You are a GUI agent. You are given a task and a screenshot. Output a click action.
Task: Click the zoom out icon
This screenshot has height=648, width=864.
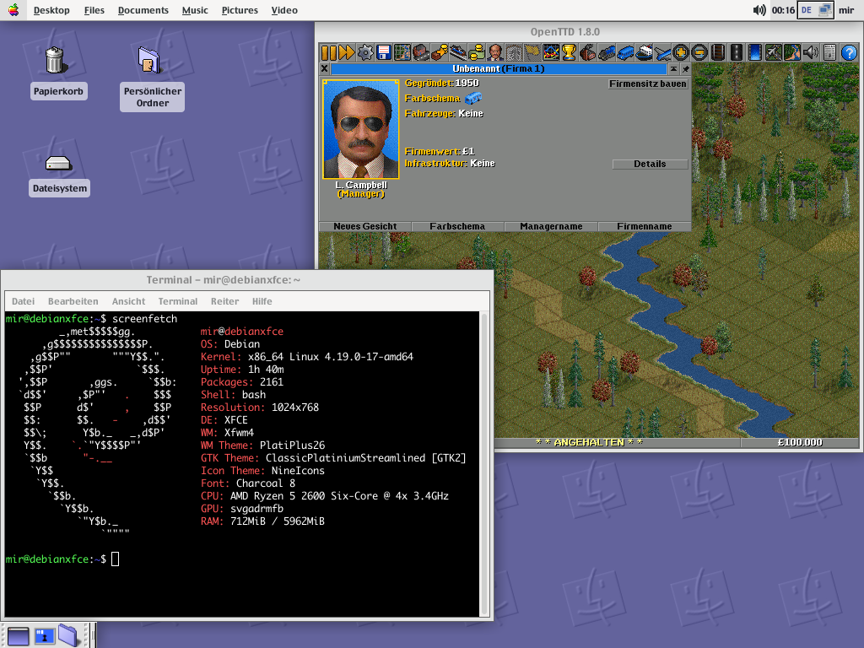699,53
